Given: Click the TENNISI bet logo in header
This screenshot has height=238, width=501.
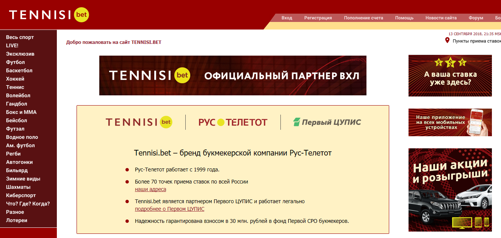Looking at the screenshot, I should pyautogui.click(x=49, y=15).
